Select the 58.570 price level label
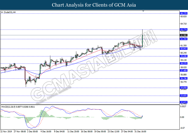Viewport: 188px width, 134px height. (x=183, y=64)
